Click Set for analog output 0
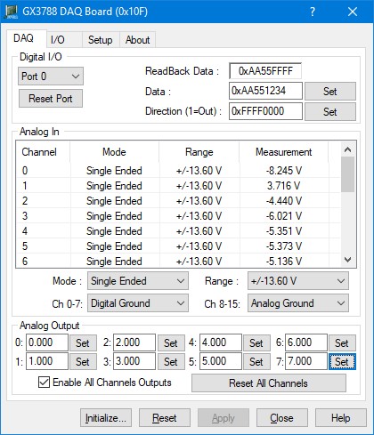 [x=83, y=343]
